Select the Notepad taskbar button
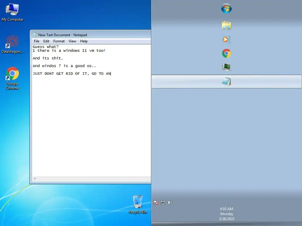 pos(226,82)
